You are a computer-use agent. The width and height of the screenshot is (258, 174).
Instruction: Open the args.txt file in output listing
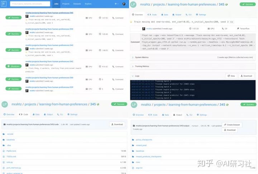[x=139, y=168]
